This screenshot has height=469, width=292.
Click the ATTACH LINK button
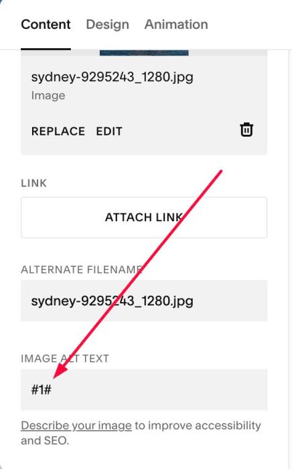(144, 218)
